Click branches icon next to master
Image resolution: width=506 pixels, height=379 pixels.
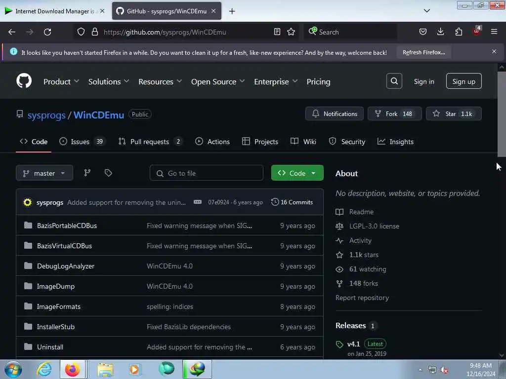pos(87,173)
